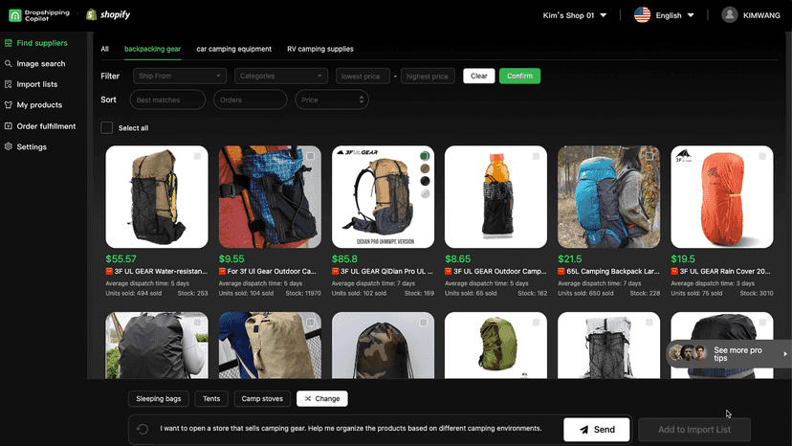The width and height of the screenshot is (792, 446).
Task: Click the Shopify bag logo
Action: click(92, 14)
